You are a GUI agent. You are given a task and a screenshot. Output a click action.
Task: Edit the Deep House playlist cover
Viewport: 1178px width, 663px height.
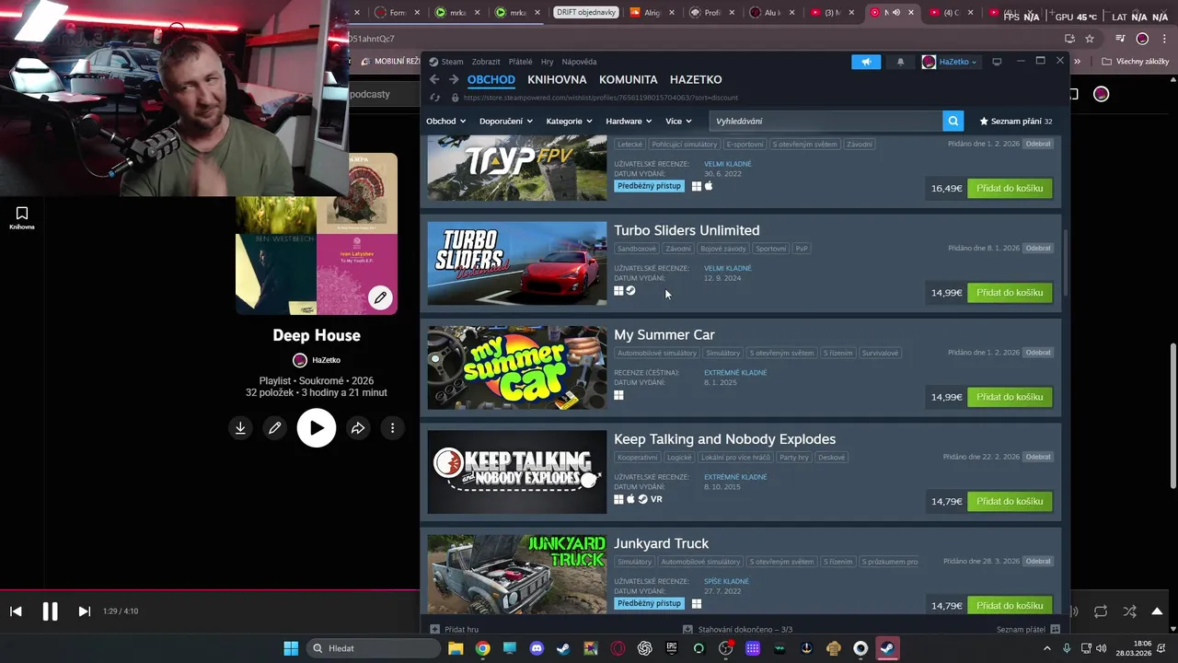coord(380,297)
